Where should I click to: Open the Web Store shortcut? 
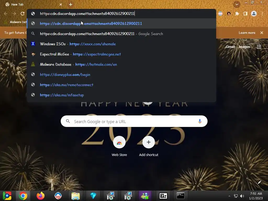(119, 146)
